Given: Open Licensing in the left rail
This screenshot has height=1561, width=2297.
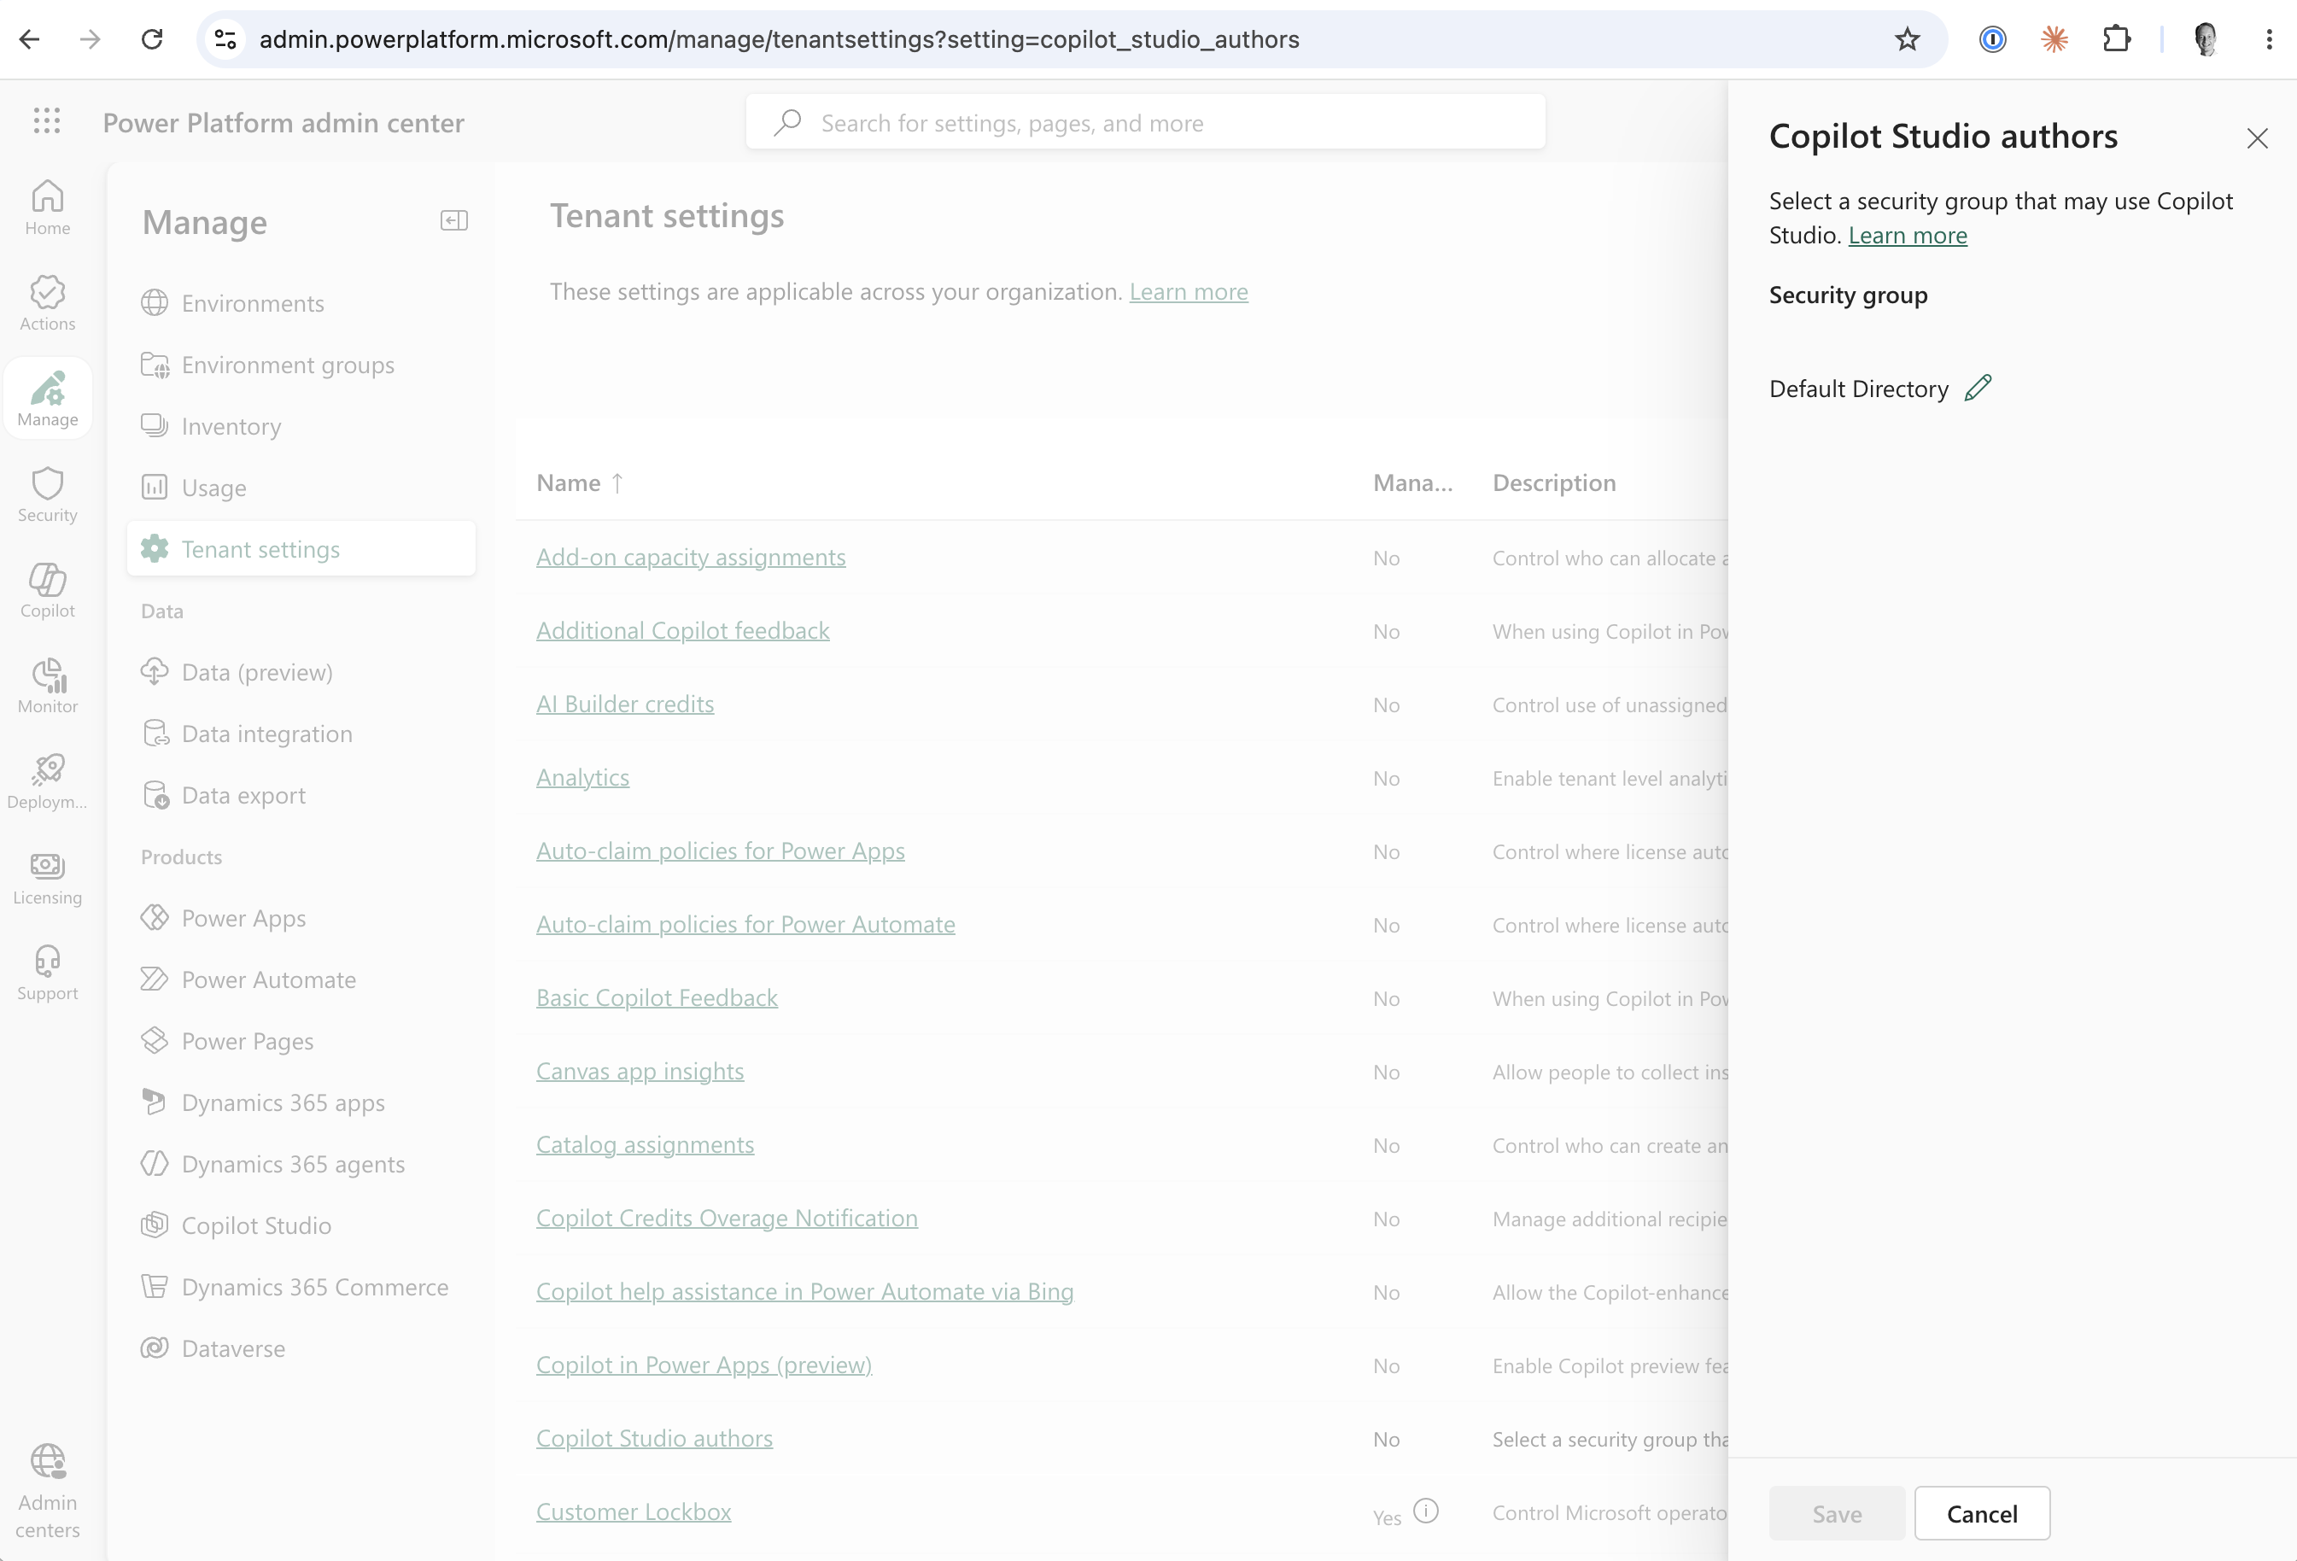Looking at the screenshot, I should (48, 878).
